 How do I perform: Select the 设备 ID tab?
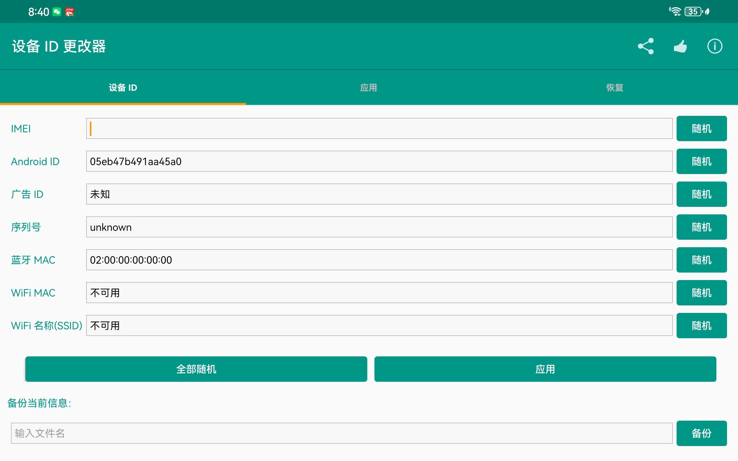coord(123,88)
